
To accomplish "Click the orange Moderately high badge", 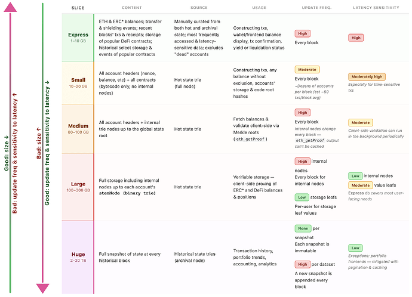I will click(x=366, y=76).
